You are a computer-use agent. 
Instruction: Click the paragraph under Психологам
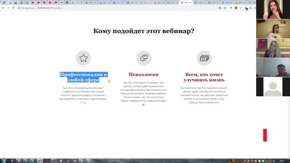pyautogui.click(x=144, y=94)
